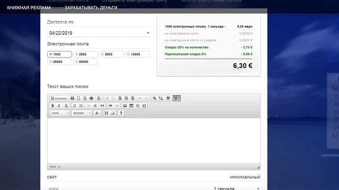Click the Preview document icon
Viewport: 339px width, 190px height.
click(85, 98)
